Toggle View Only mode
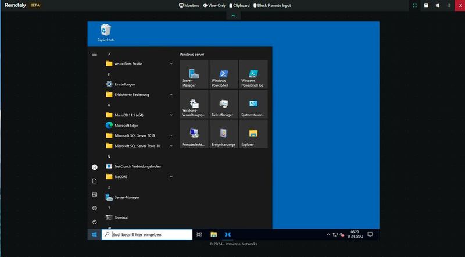Image resolution: width=465 pixels, height=257 pixels. (214, 5)
